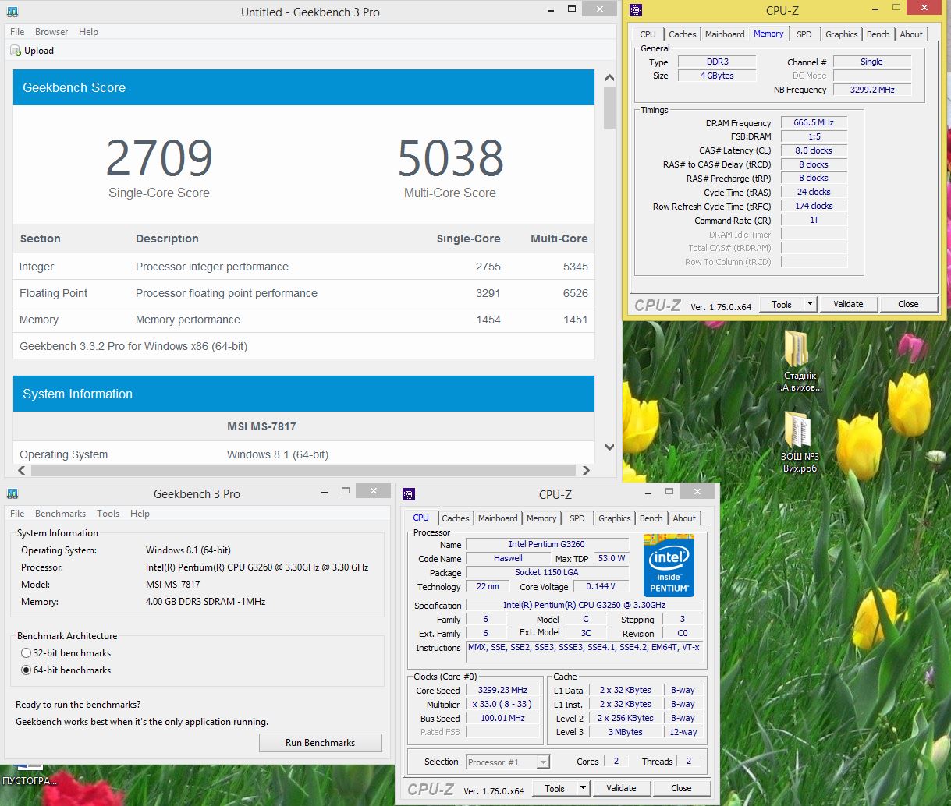The width and height of the screenshot is (951, 806).
Task: Switch to Memory tab in bottom CPU-Z window
Action: (541, 518)
